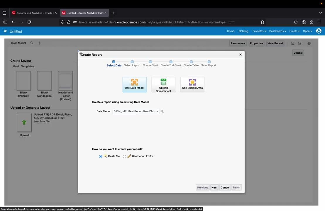Click the Save As icon in the report toolbar
Screen dimensions: 325x211
point(300,43)
